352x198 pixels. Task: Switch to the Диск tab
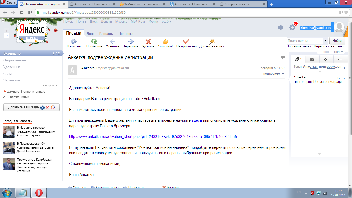click(90, 34)
